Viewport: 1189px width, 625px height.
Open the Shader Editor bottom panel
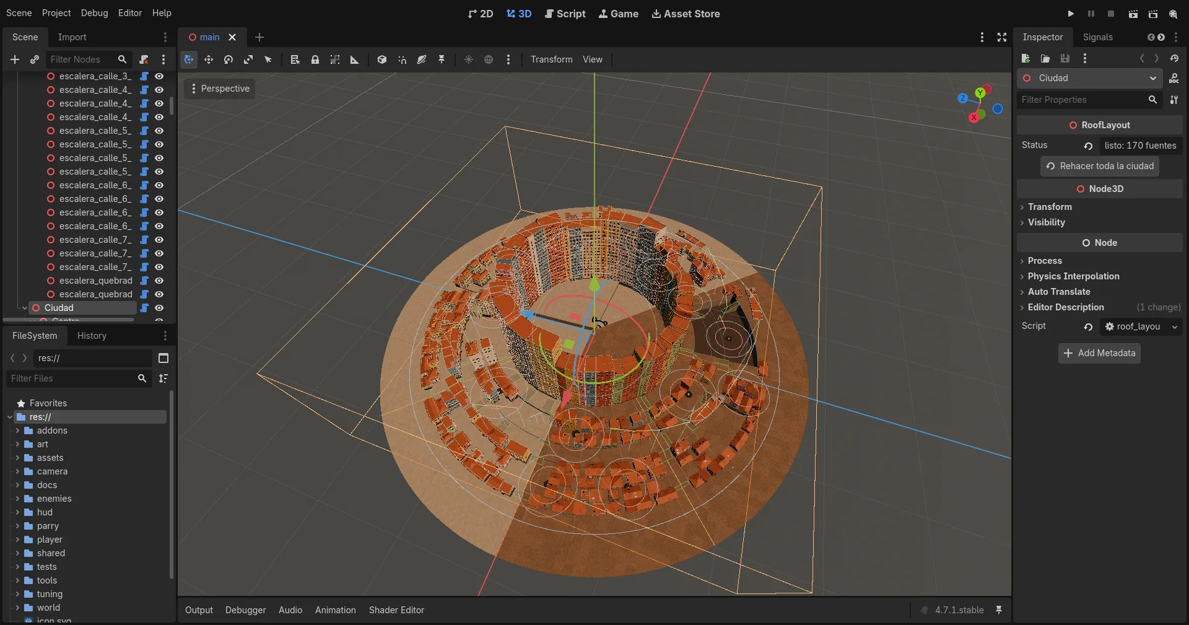click(396, 610)
